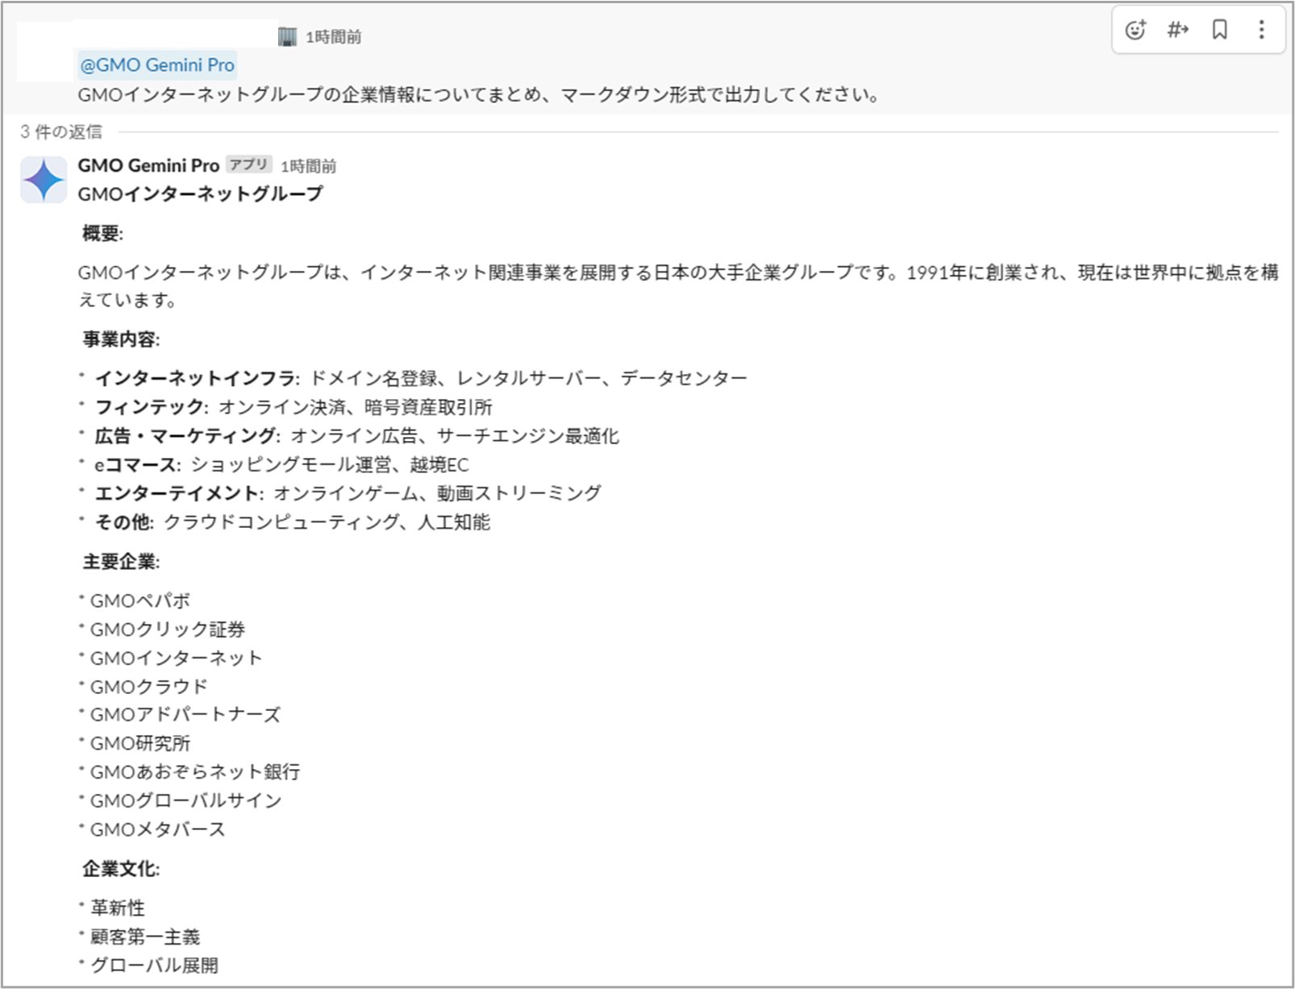Click the 事業内容: heading
This screenshot has height=989, width=1295.
click(121, 339)
